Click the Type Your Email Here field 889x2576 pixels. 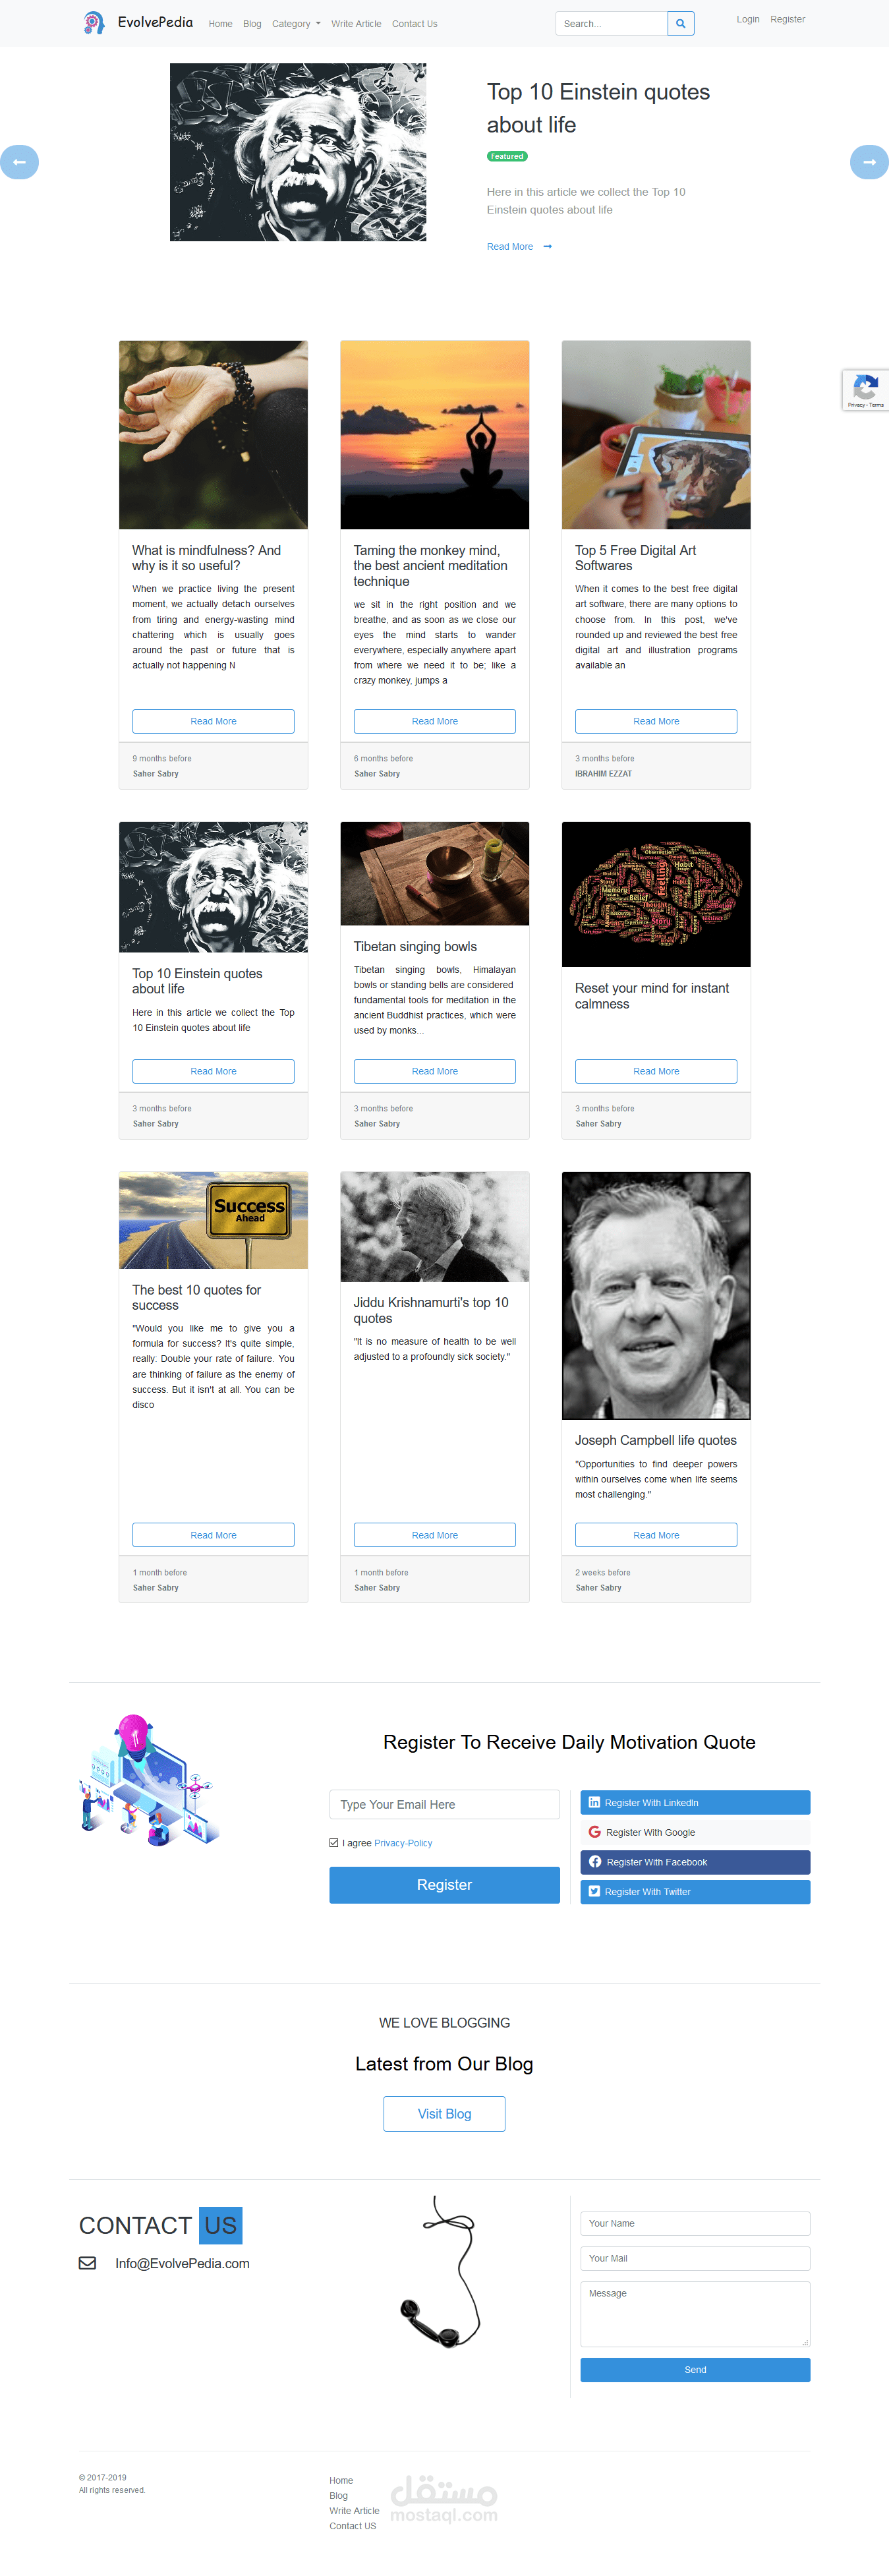pos(444,1804)
